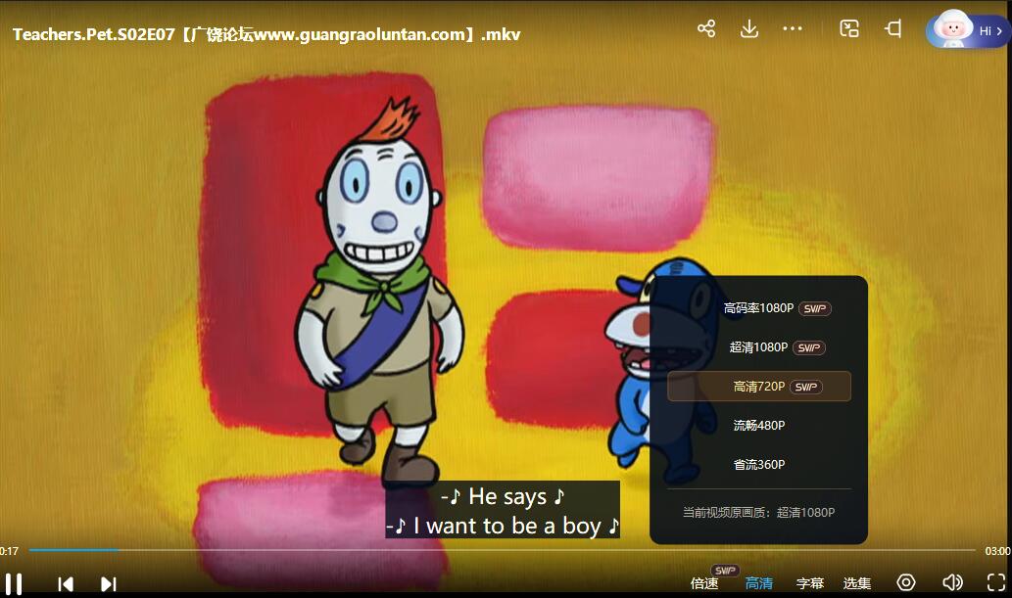Download the video with download icon
This screenshot has height=598, width=1012.
coord(749,28)
